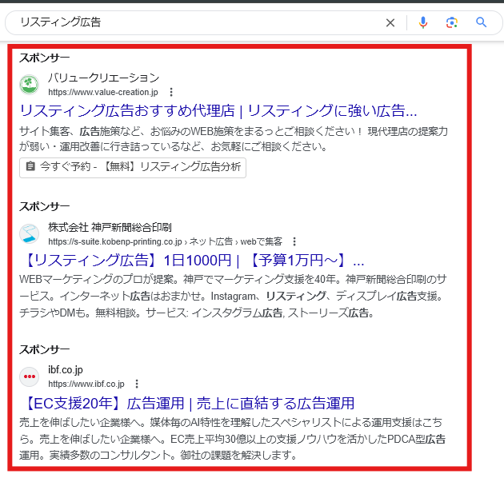Open Google Lens image search

[x=452, y=22]
